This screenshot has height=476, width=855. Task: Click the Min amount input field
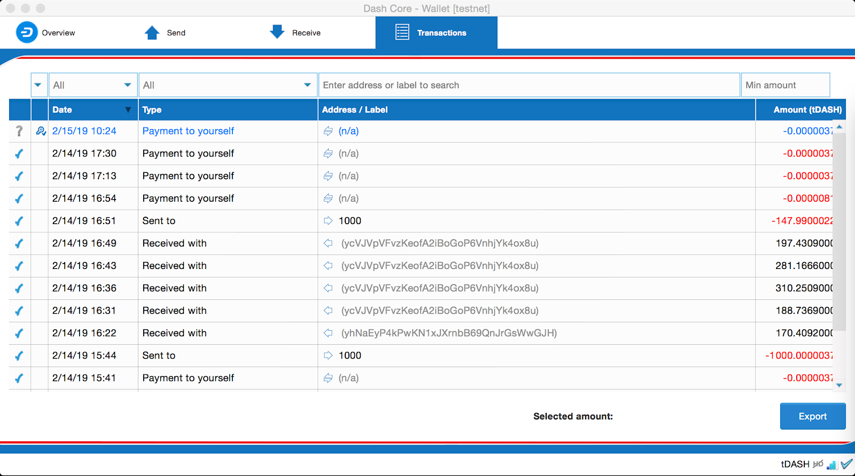coord(786,85)
